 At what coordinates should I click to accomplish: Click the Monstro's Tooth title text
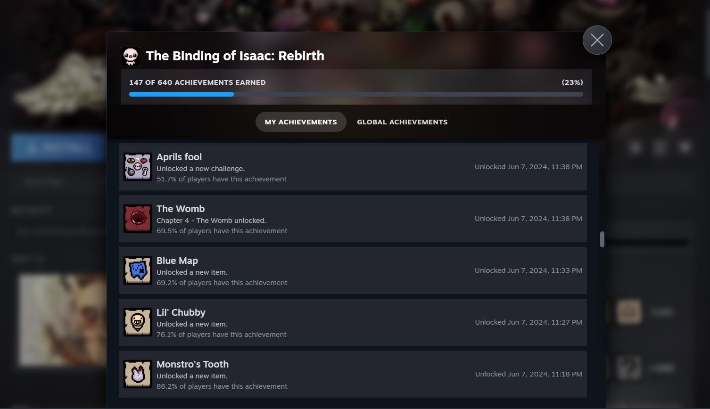pyautogui.click(x=192, y=364)
